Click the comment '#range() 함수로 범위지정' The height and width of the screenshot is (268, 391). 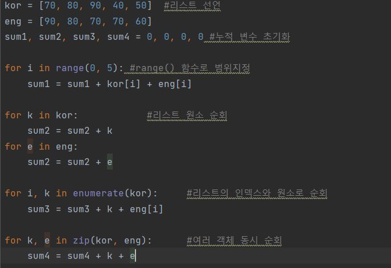click(190, 68)
